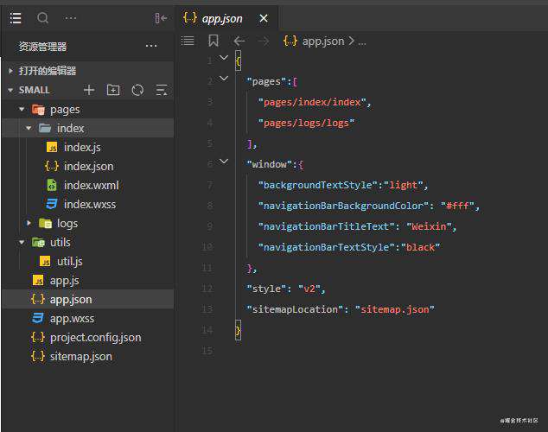
Task: Go forward with the right arrow
Action: (x=264, y=41)
